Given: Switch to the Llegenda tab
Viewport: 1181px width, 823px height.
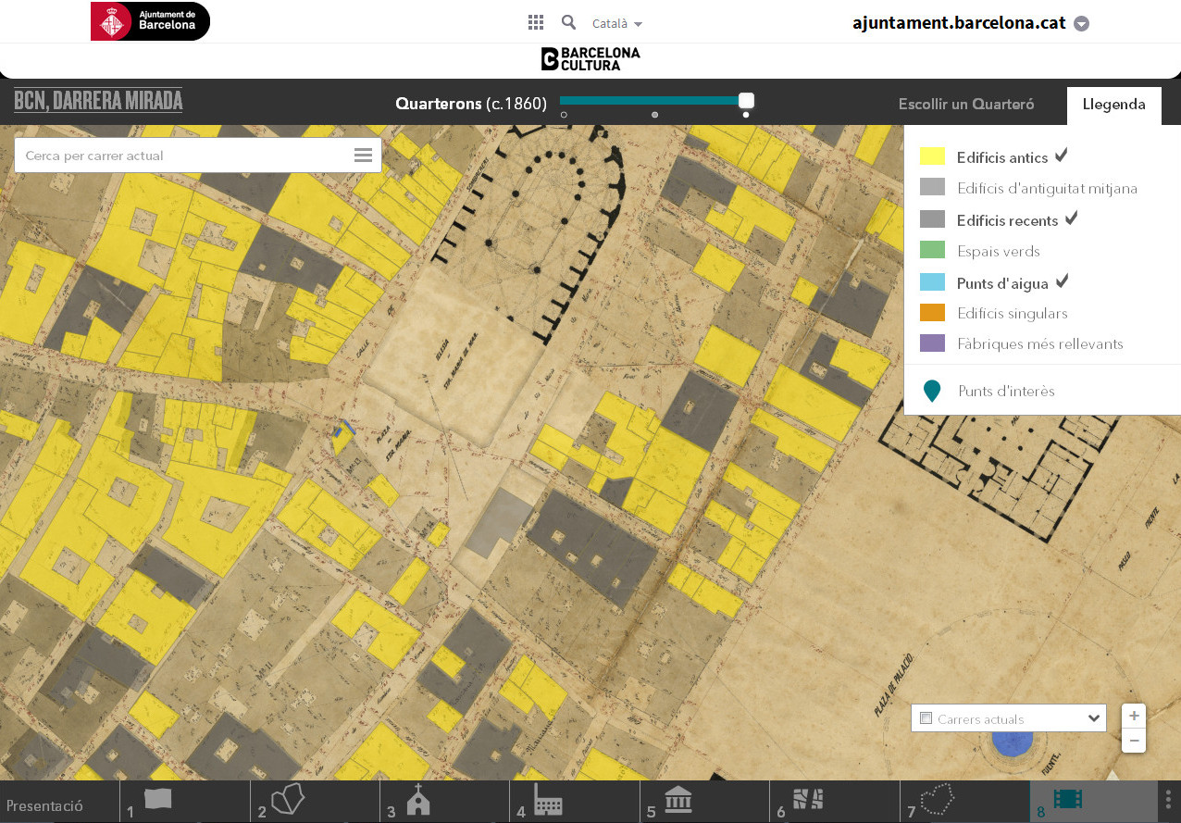Looking at the screenshot, I should 1113,105.
